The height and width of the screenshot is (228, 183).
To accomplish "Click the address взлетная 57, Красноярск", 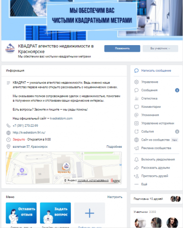I will point(30,147).
